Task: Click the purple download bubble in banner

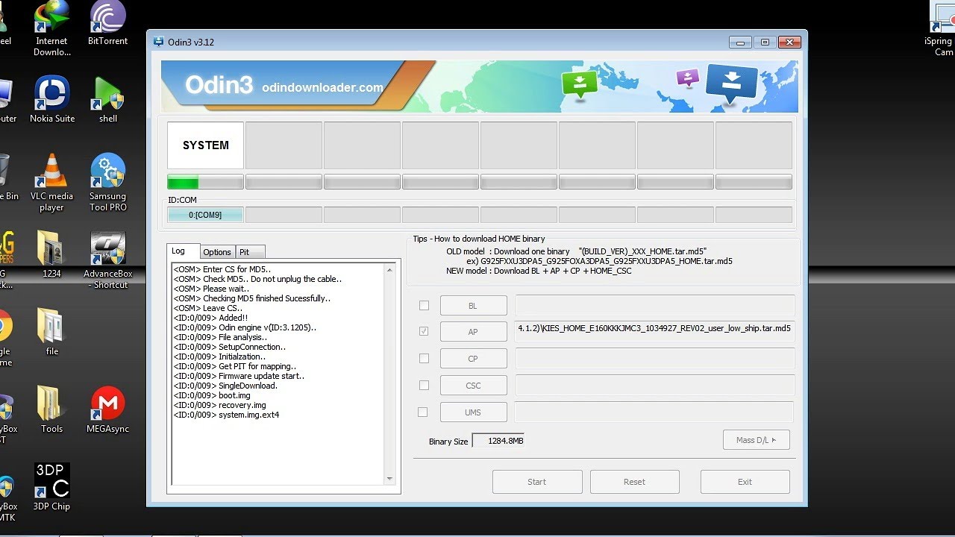Action: click(x=687, y=78)
